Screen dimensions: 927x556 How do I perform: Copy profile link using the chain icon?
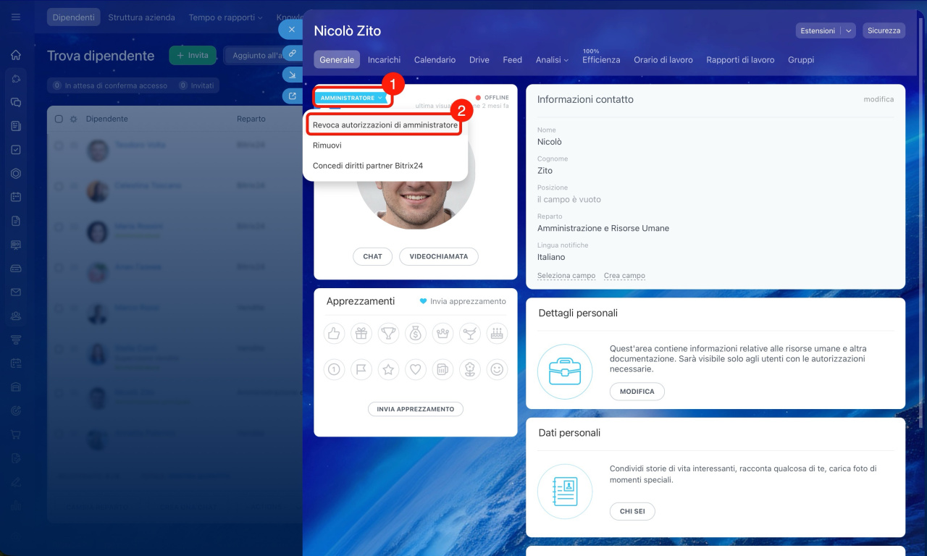(x=292, y=53)
